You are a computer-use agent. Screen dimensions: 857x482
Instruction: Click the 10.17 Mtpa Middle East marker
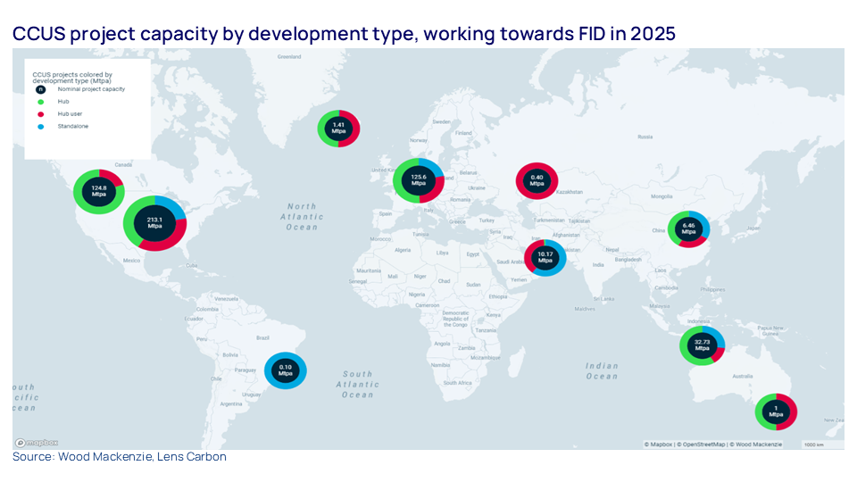(544, 260)
